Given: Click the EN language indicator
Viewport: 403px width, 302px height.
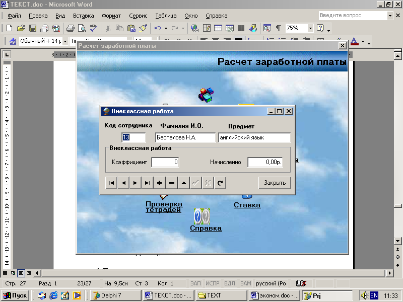Looking at the screenshot, I should point(374,295).
